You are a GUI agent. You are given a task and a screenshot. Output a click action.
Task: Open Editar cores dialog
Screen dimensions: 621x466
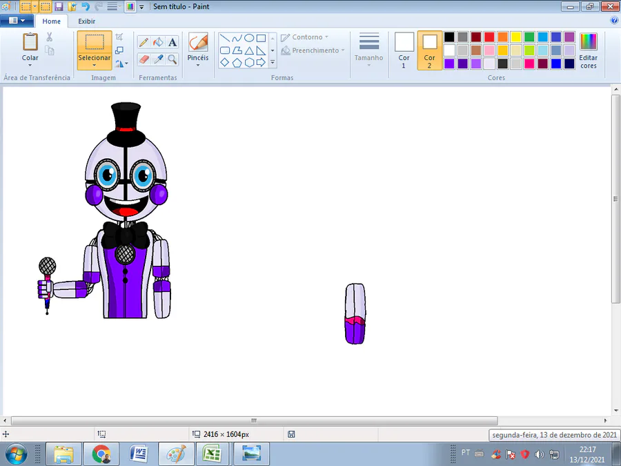[x=588, y=50]
